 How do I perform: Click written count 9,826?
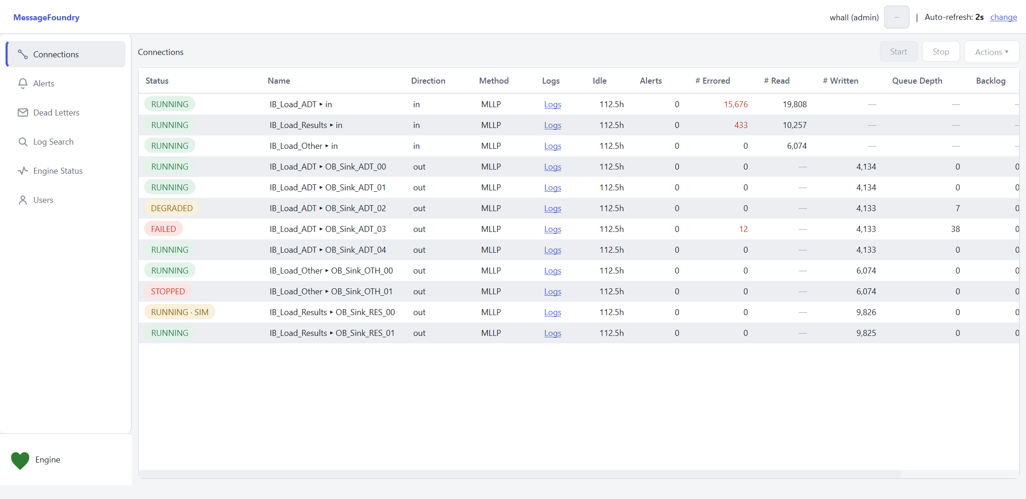click(x=866, y=312)
